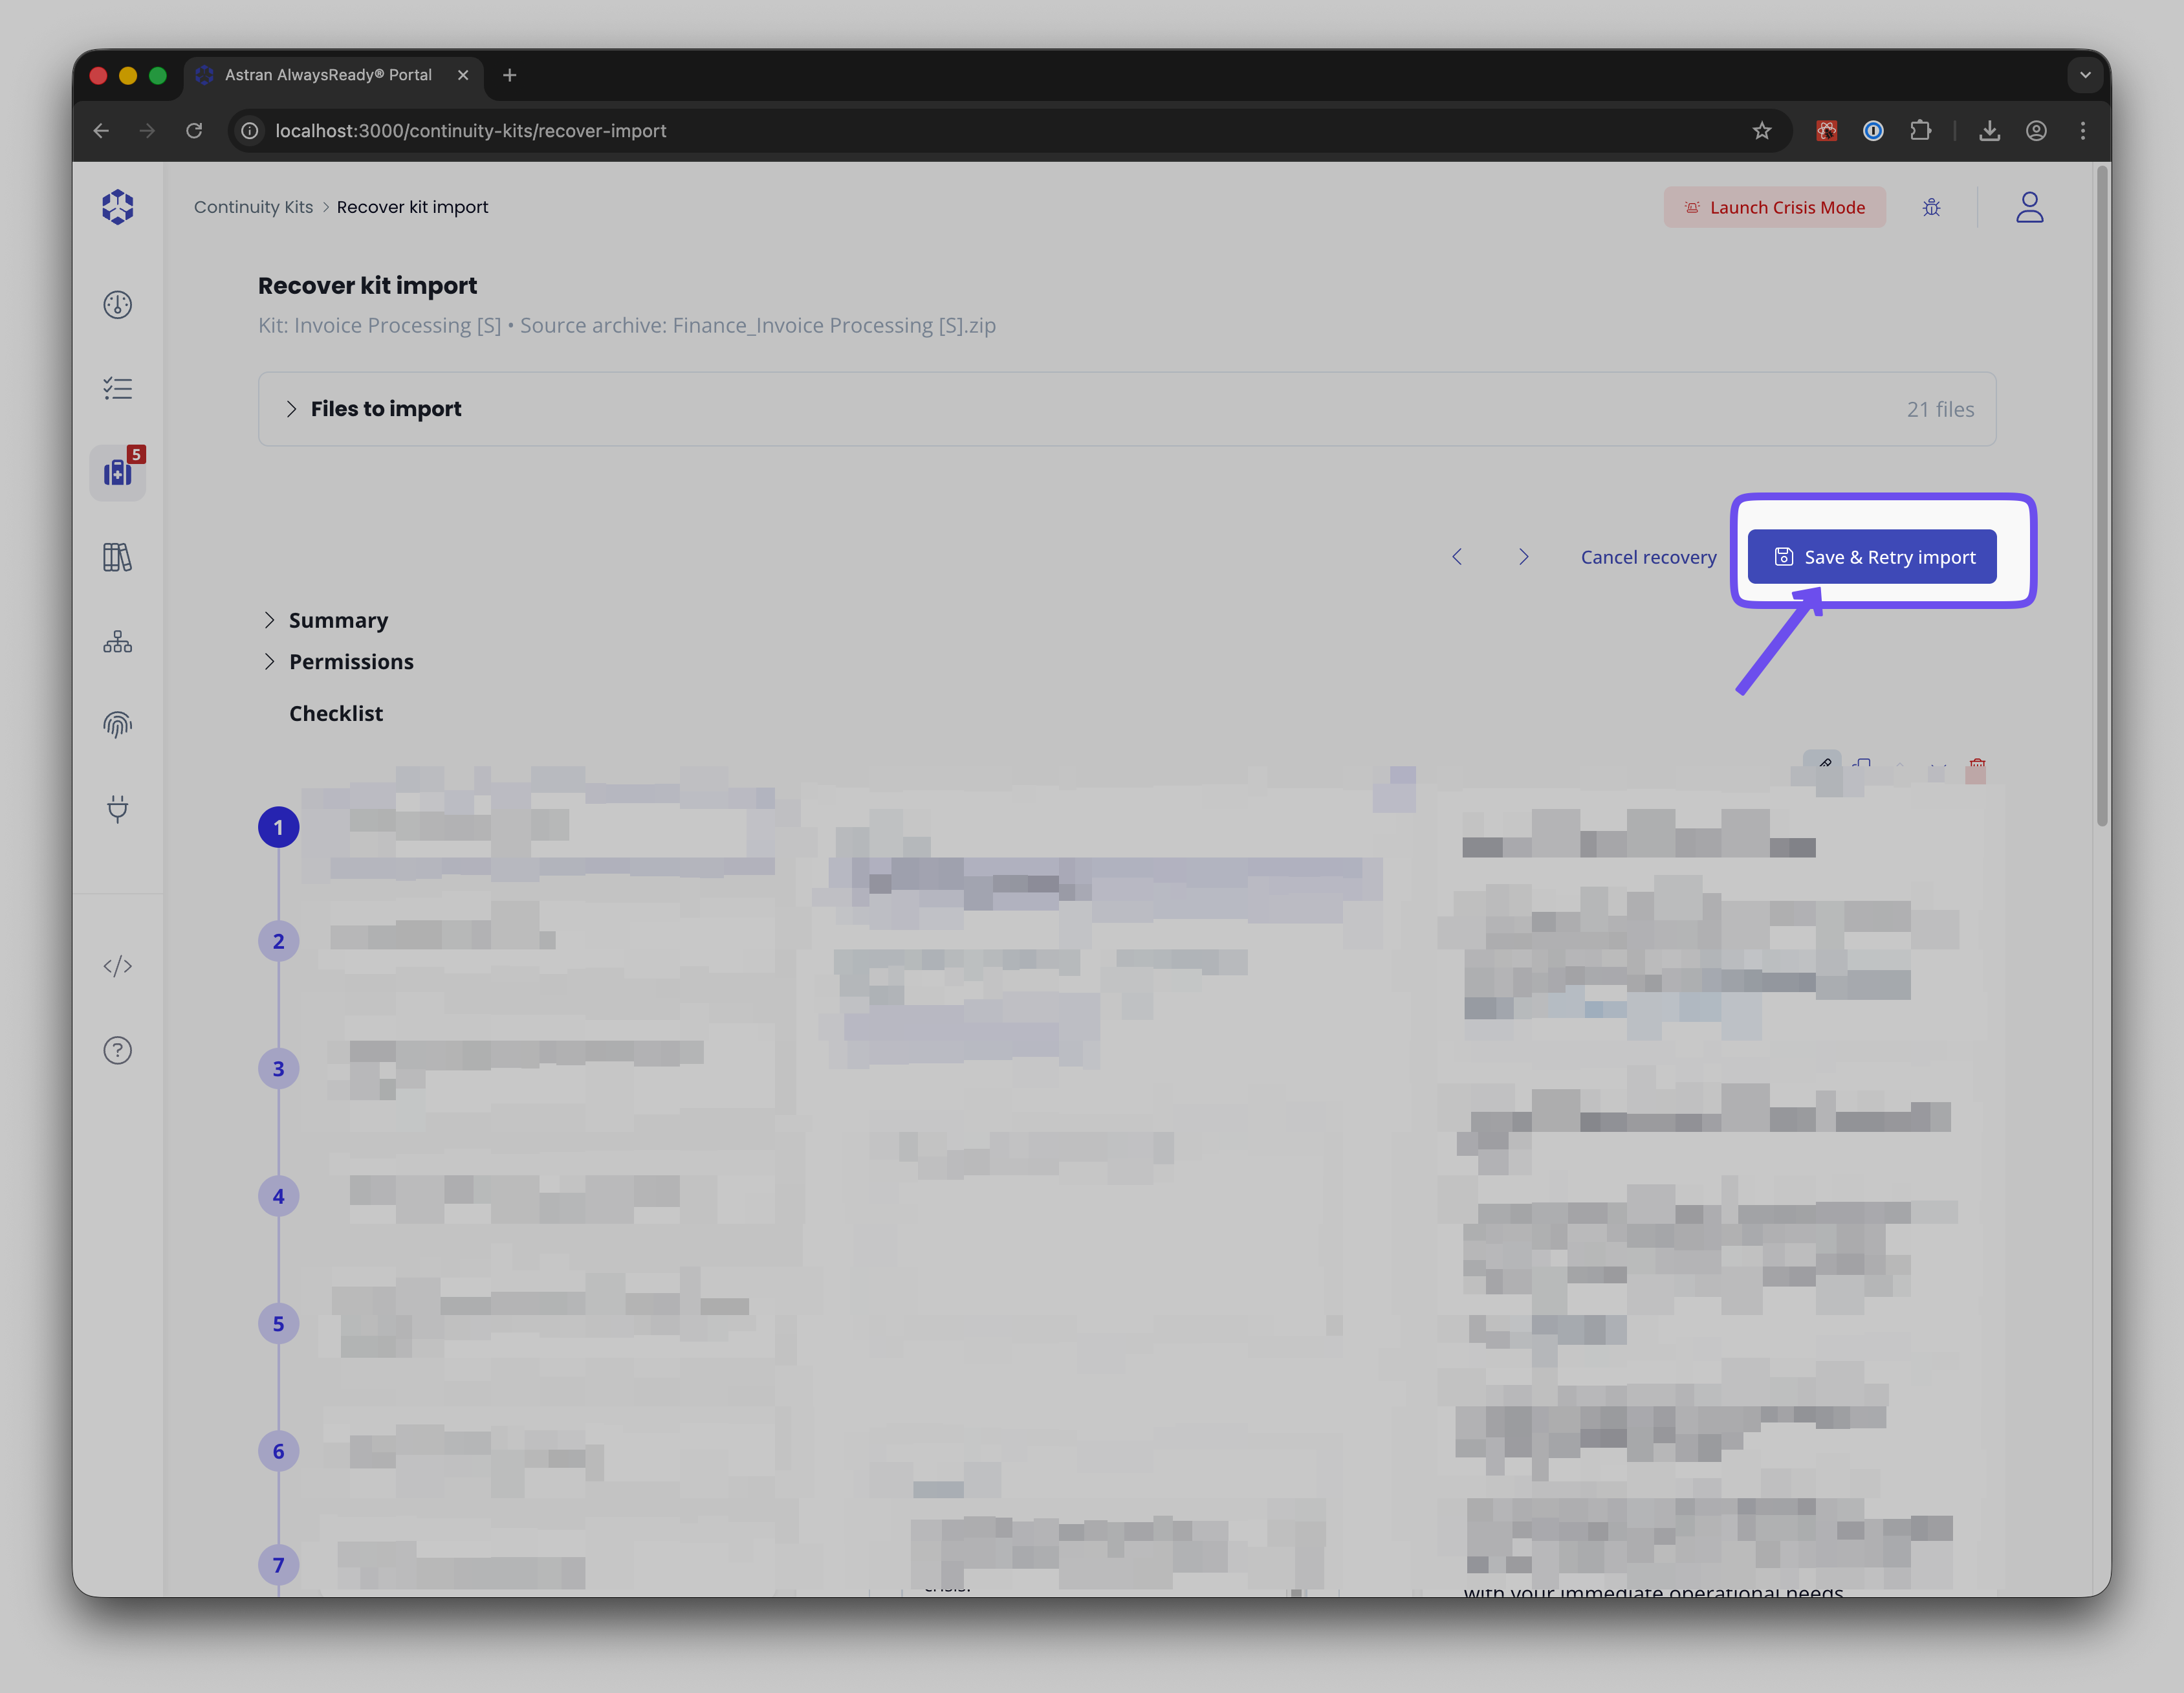Go to next kit chevron arrow
Screen dimensions: 2184x1693
click(1523, 557)
